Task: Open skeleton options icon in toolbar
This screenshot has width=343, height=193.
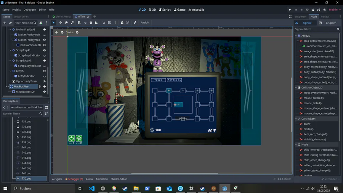Action: tap(135, 23)
